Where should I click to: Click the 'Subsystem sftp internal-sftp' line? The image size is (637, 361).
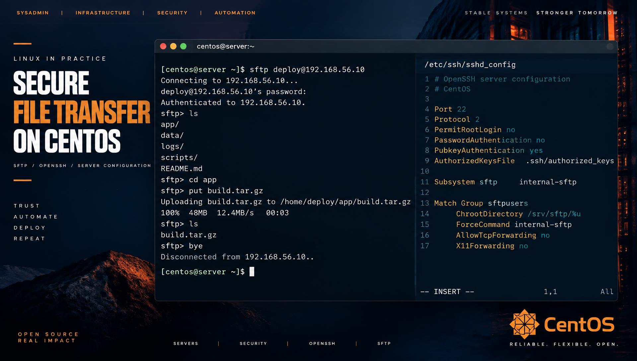coord(505,182)
